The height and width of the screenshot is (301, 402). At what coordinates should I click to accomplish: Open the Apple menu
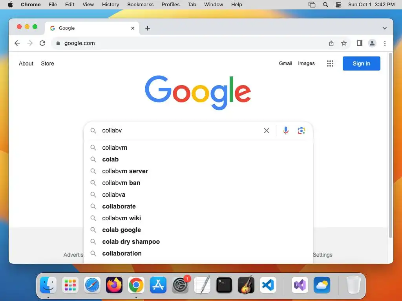(x=10, y=5)
